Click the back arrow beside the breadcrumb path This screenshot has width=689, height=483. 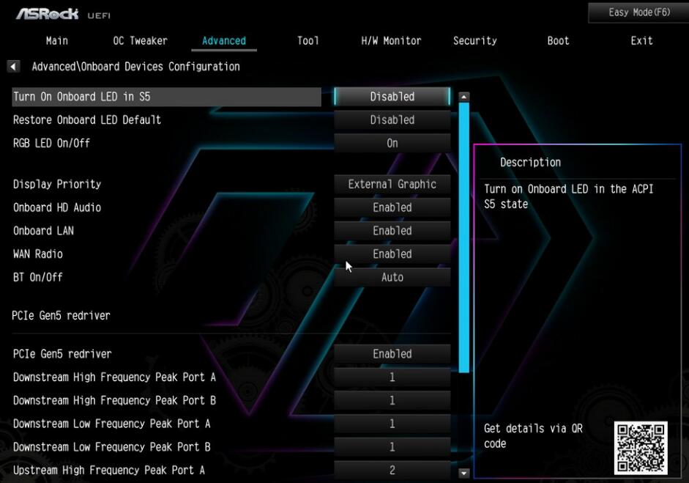point(13,67)
